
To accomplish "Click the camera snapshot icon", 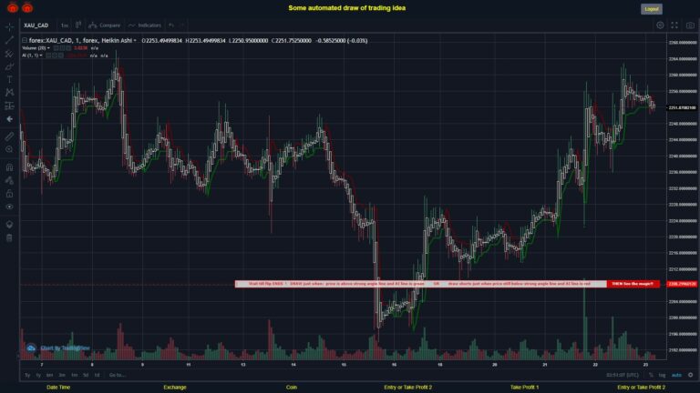I will pyautogui.click(x=690, y=25).
